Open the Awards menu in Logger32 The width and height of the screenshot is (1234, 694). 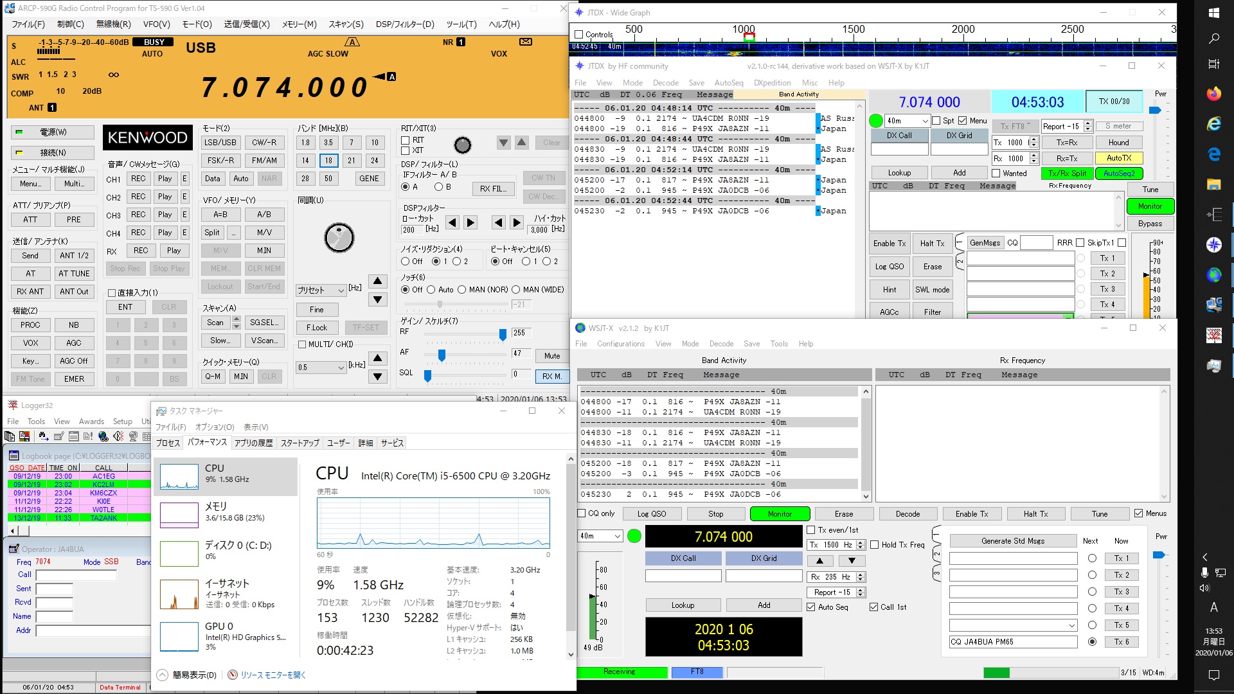point(91,422)
